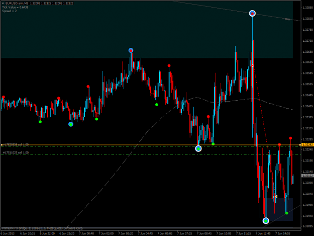Click the gray 1.32122 current price tag
314x236 pixels.
coord(307,176)
